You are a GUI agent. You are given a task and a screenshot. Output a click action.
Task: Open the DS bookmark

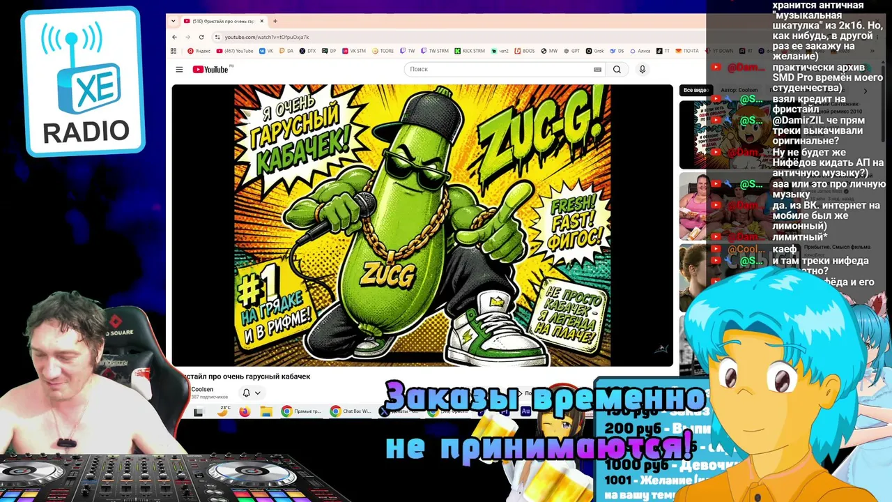pyautogui.click(x=616, y=51)
